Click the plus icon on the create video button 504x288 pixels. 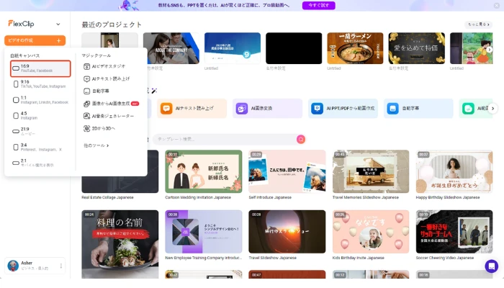pos(58,40)
